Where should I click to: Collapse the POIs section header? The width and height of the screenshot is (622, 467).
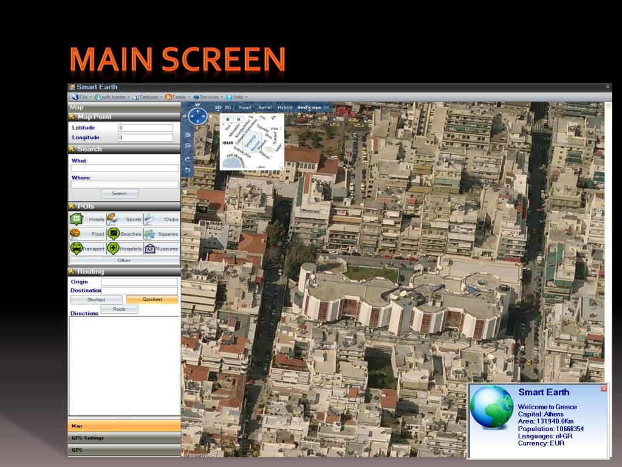(124, 206)
